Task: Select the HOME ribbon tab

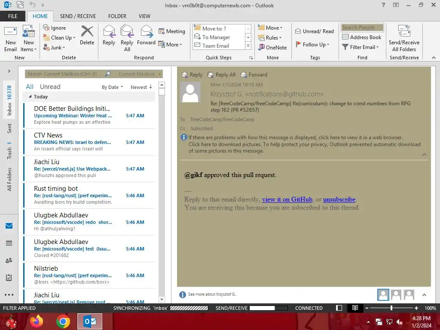Action: (40, 16)
